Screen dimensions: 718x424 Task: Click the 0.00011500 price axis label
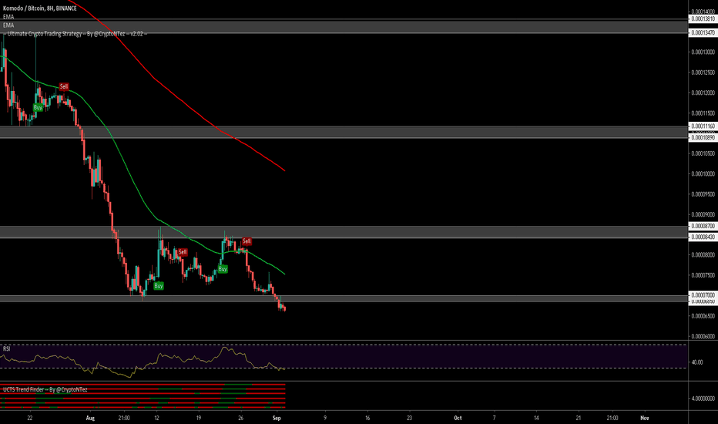(x=703, y=113)
